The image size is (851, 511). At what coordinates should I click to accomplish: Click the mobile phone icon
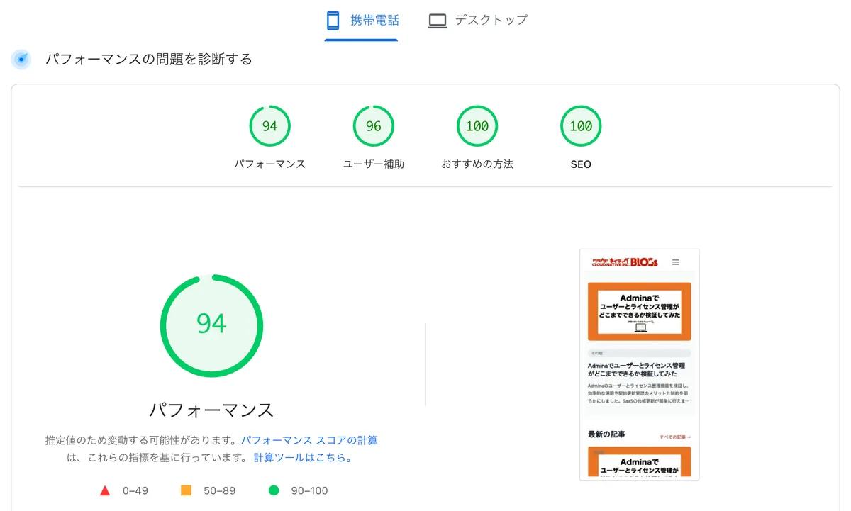tap(333, 21)
